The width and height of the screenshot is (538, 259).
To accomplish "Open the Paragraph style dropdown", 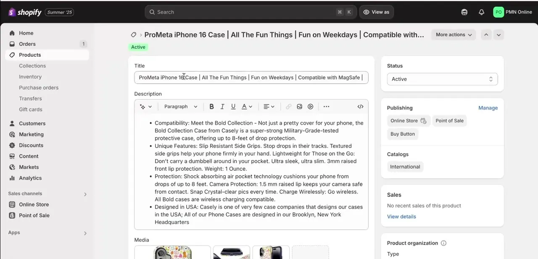I will [x=181, y=107].
